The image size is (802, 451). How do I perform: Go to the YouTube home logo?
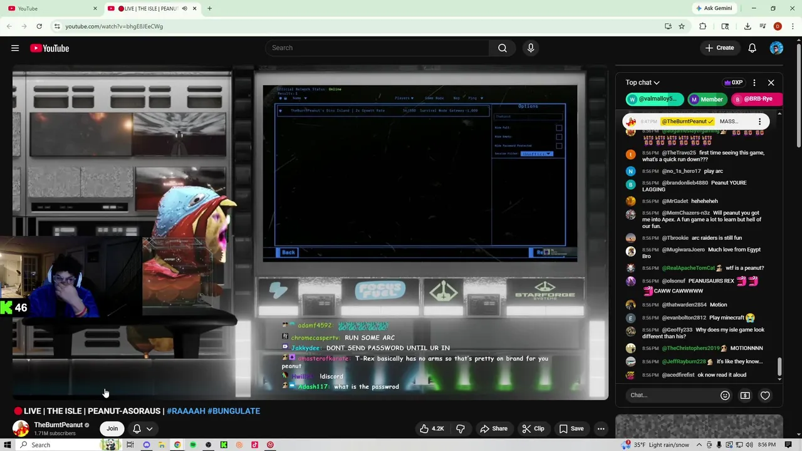click(x=49, y=48)
